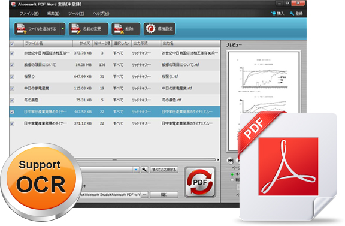Open the add file dropdown arrow

click(x=63, y=29)
